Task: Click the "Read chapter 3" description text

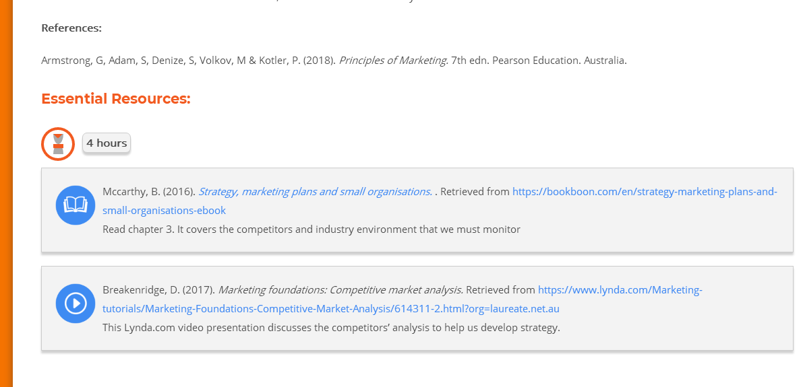Action: pyautogui.click(x=311, y=230)
